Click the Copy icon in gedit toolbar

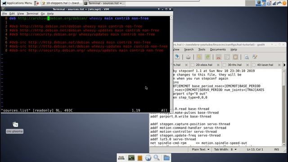pos(227,57)
